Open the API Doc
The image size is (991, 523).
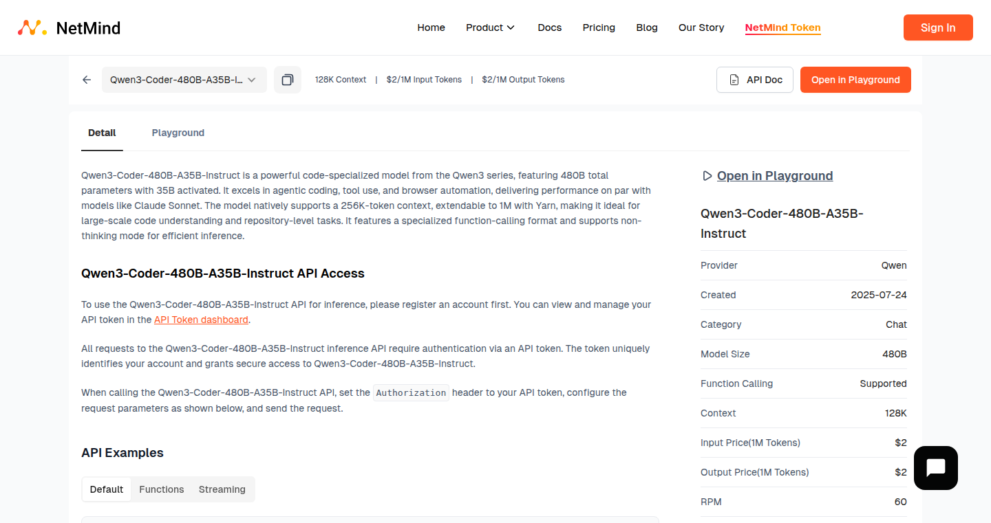(x=755, y=80)
